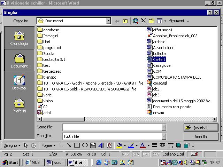Select the affarisociali Word document

click(160, 30)
